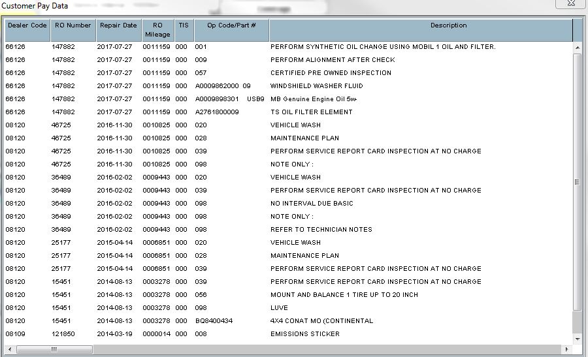Screen dimensions: 588x357
Task: Click the horizontal scrollbar left arrow
Action: click(10, 349)
